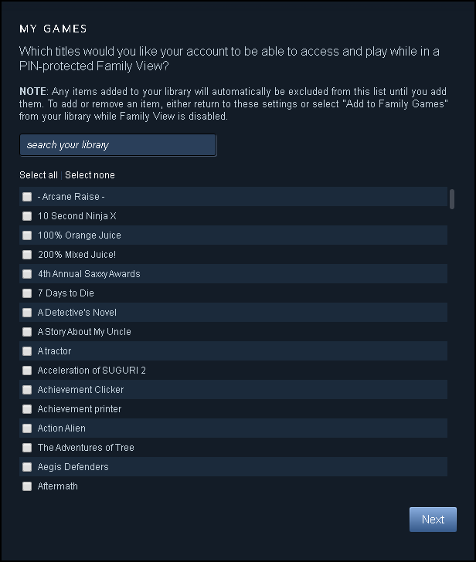Check The Adventures of Tree box

click(x=27, y=448)
